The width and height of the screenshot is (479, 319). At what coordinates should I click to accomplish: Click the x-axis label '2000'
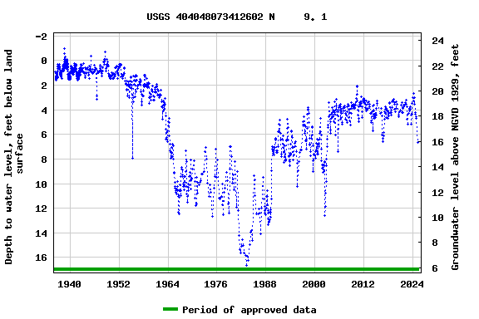point(314,284)
